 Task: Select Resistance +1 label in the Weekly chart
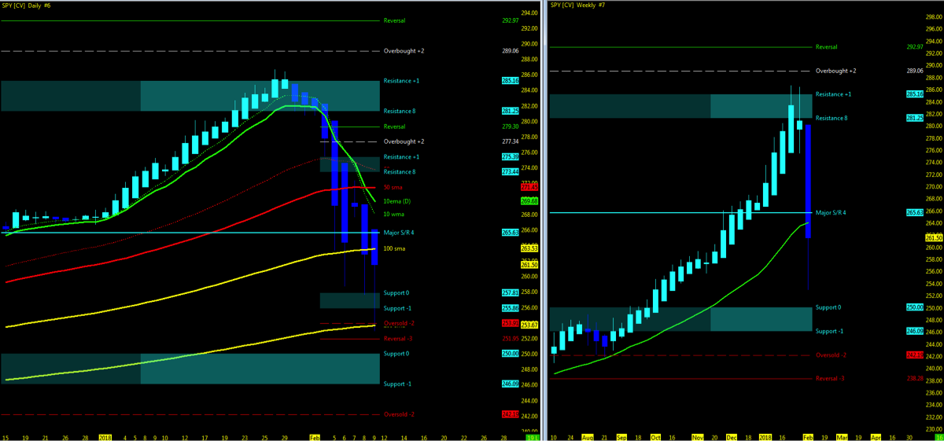(x=833, y=94)
